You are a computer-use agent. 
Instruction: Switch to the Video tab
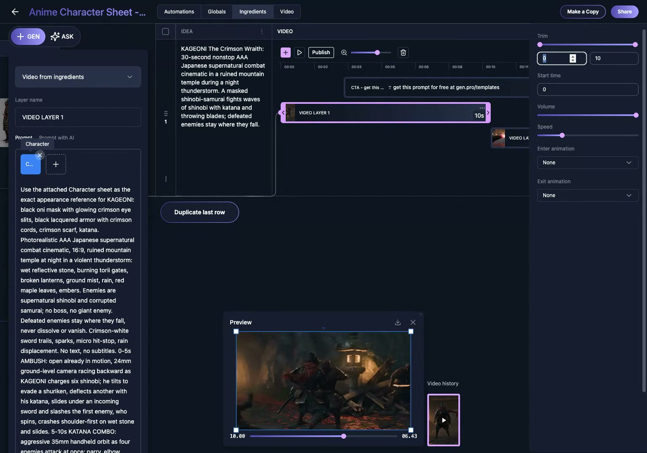point(287,12)
